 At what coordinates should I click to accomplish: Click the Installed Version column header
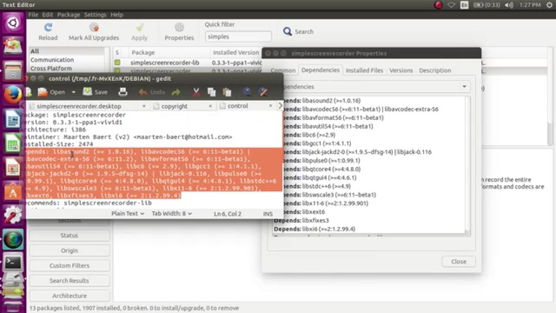[236, 53]
